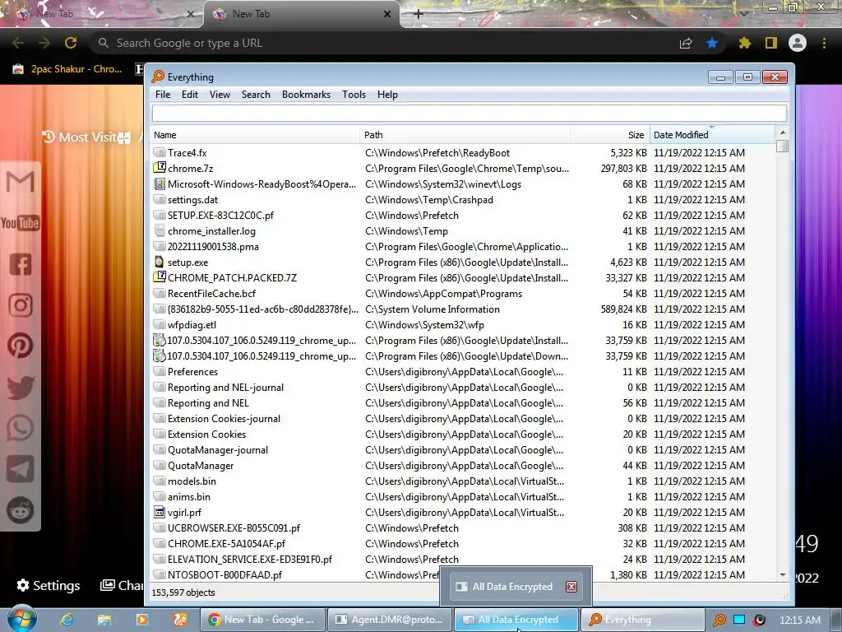842x632 pixels.
Task: Switch to second New Tab in Chrome
Action: (x=301, y=14)
